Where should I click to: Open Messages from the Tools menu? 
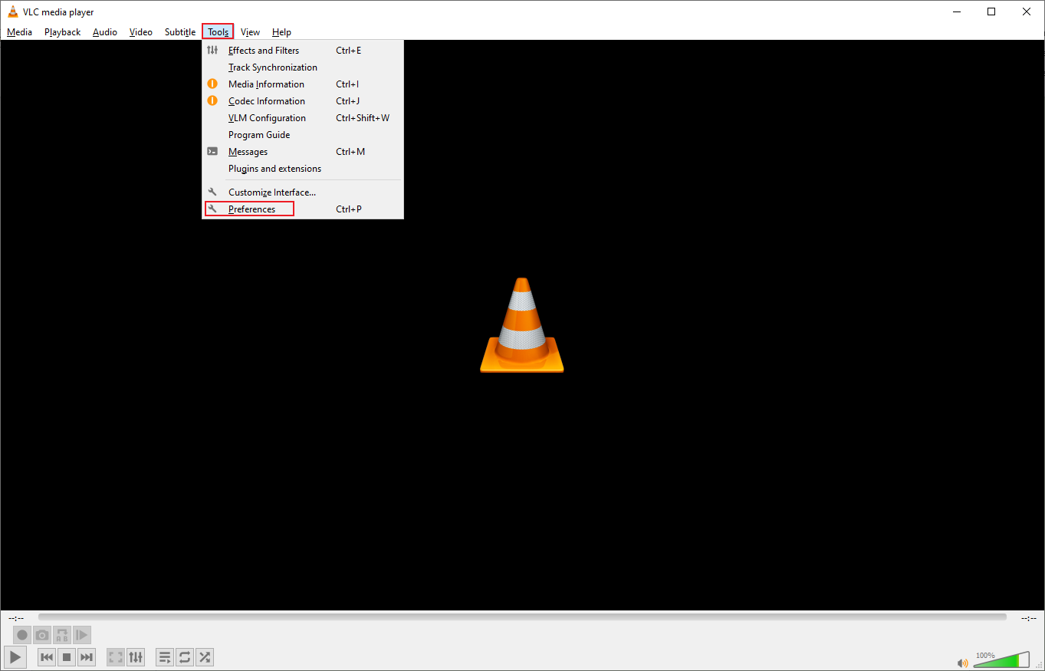[x=247, y=151]
